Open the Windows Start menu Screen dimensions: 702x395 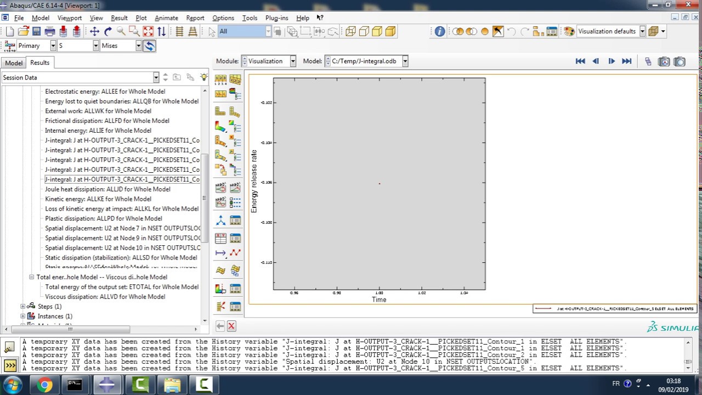[x=13, y=385]
